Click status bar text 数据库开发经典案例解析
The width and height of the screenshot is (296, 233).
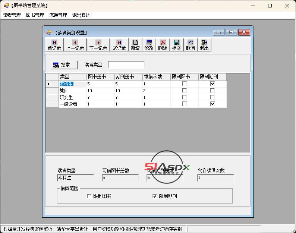pyautogui.click(x=28, y=229)
